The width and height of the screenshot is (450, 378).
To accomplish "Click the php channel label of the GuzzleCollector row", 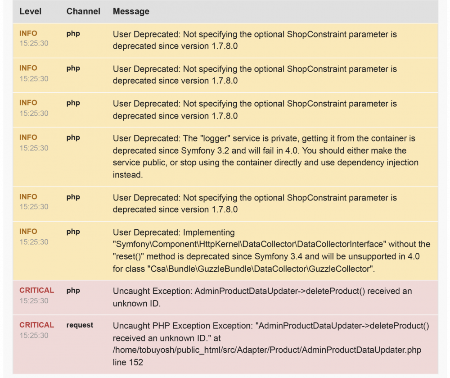I will point(73,232).
